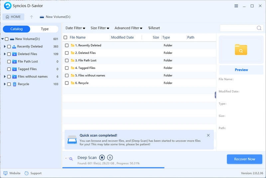The image size is (266, 178).
Task: Click the Recycle bin icon in sidebar
Action: coord(14,84)
